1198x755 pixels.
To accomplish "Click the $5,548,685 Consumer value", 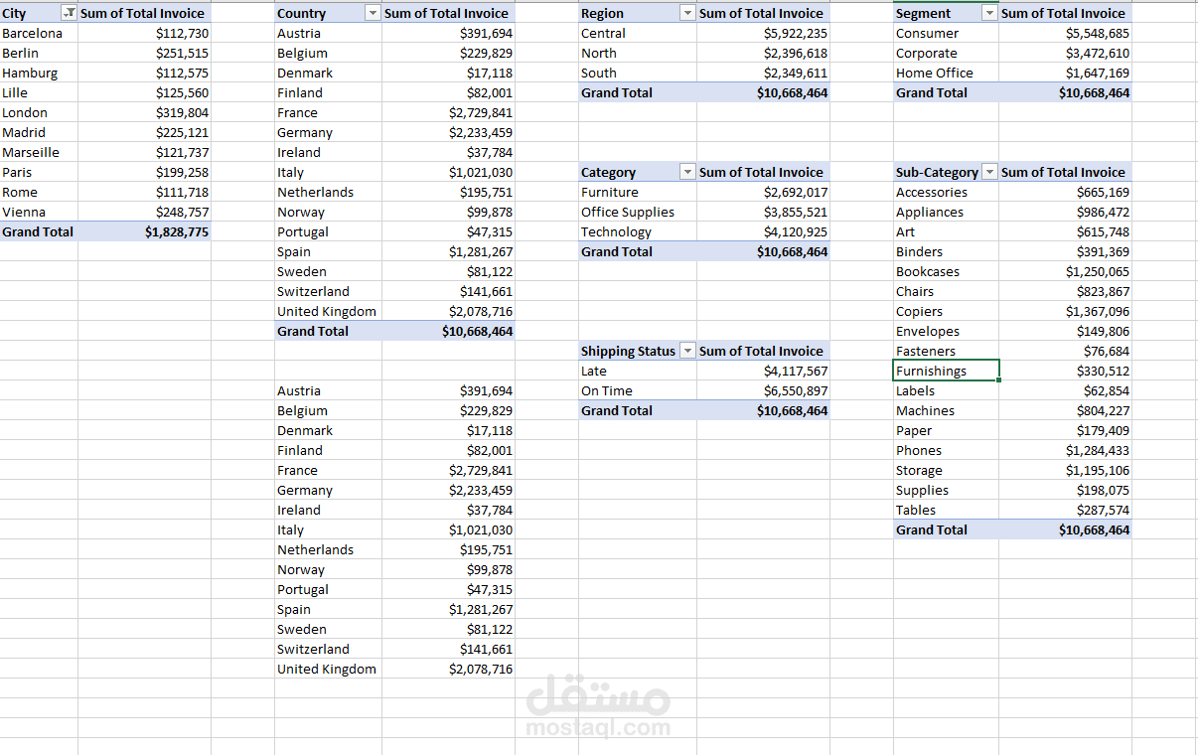I will (1098, 33).
